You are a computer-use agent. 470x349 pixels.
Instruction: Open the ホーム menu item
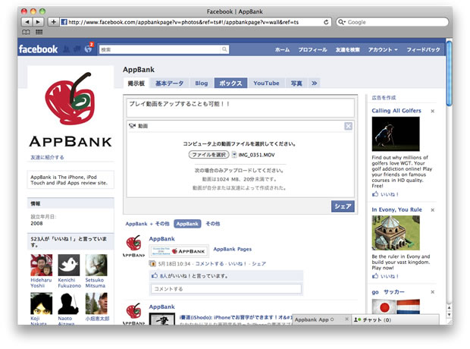tap(282, 49)
